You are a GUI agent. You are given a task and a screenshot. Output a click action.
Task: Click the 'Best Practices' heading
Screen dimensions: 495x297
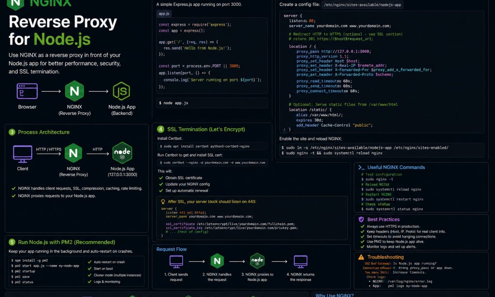click(x=384, y=219)
